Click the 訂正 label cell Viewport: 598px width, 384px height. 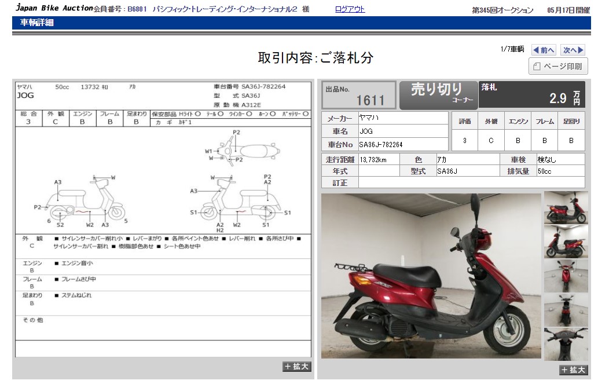[340, 183]
